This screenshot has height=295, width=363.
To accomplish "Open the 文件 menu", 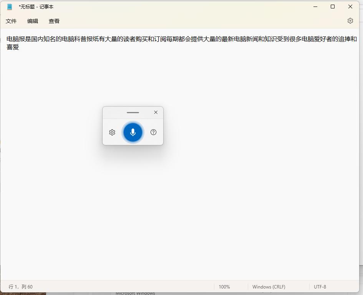I will coord(11,21).
